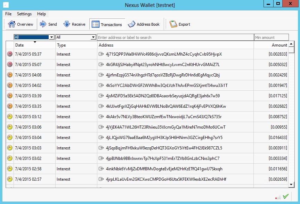Click the Receive toolbar button
This screenshot has width=300, height=204.
pos(75,24)
